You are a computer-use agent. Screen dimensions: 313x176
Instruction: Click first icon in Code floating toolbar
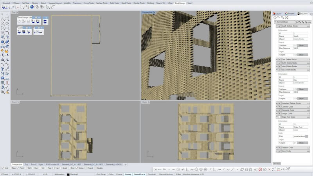pos(20,32)
